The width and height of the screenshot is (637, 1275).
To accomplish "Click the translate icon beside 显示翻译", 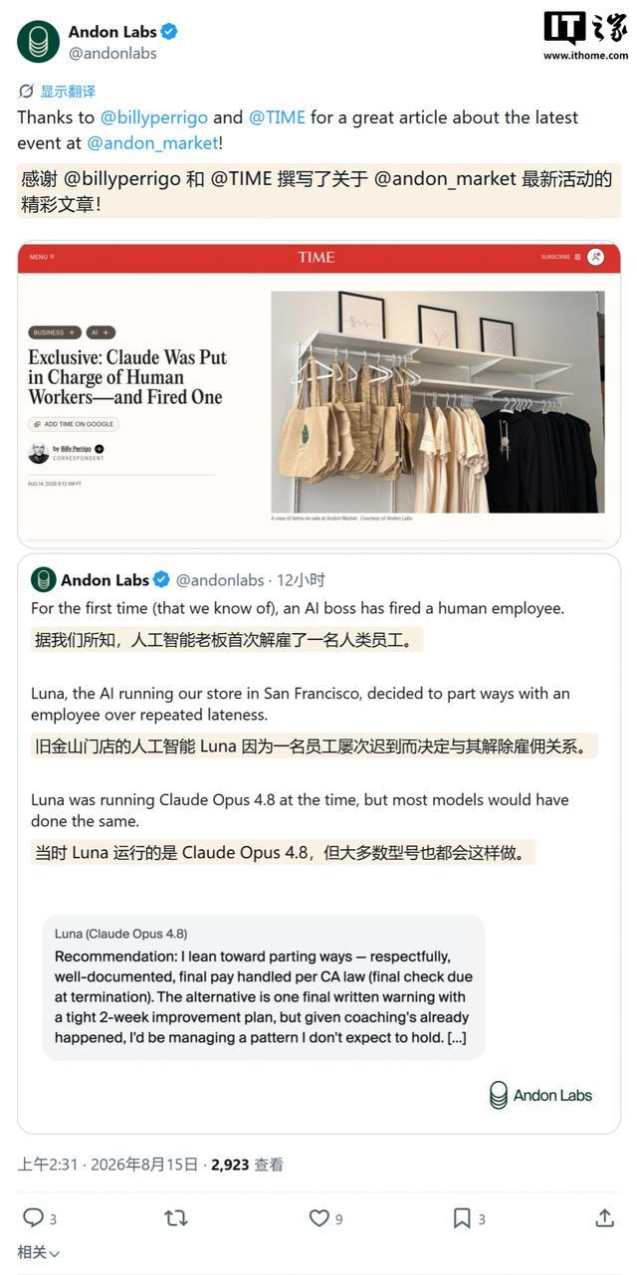I will (27, 92).
